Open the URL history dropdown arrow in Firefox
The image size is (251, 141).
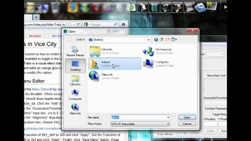[74, 25]
